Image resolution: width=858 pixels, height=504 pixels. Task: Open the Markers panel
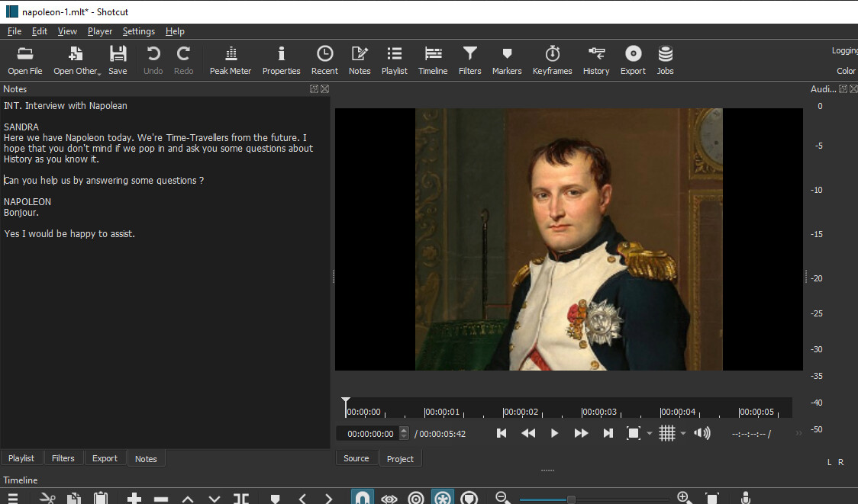[x=507, y=61]
